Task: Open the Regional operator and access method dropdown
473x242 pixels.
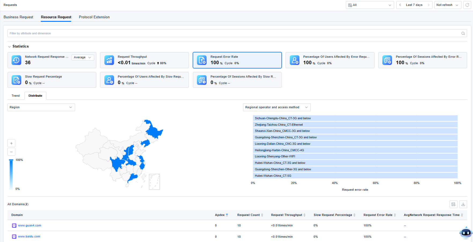Action: (x=277, y=107)
